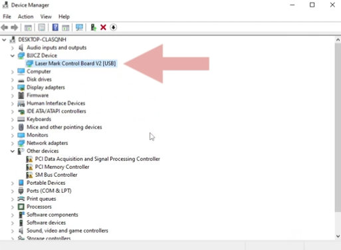This screenshot has height=250, width=341.
Task: Select PCI Data Acquisition and Signal Processing Controller
Action: 98,159
